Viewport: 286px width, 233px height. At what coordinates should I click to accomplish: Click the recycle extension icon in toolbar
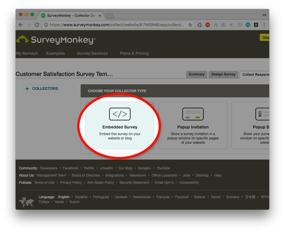coord(200,25)
